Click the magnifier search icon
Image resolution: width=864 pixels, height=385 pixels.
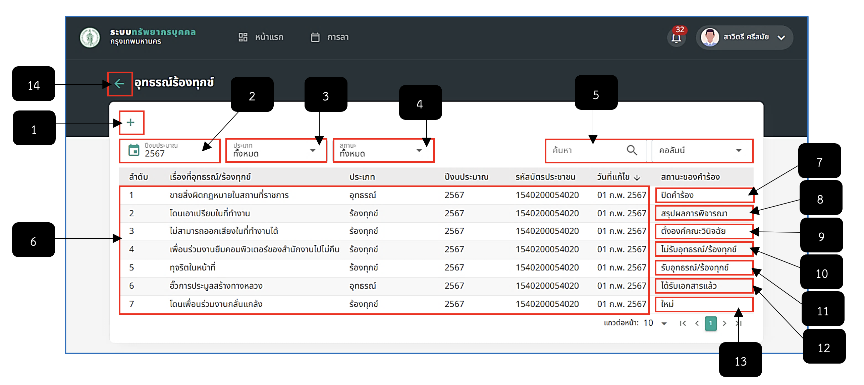tap(632, 150)
